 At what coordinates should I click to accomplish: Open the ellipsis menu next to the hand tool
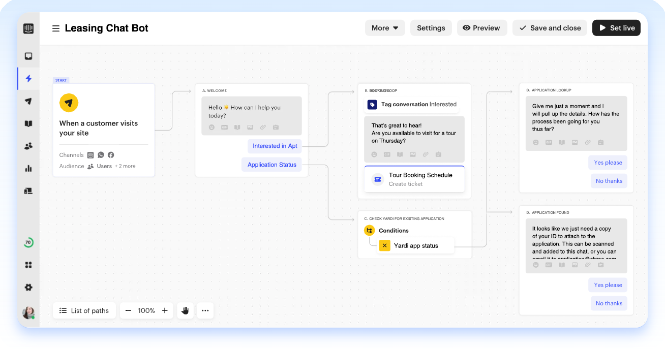click(205, 310)
